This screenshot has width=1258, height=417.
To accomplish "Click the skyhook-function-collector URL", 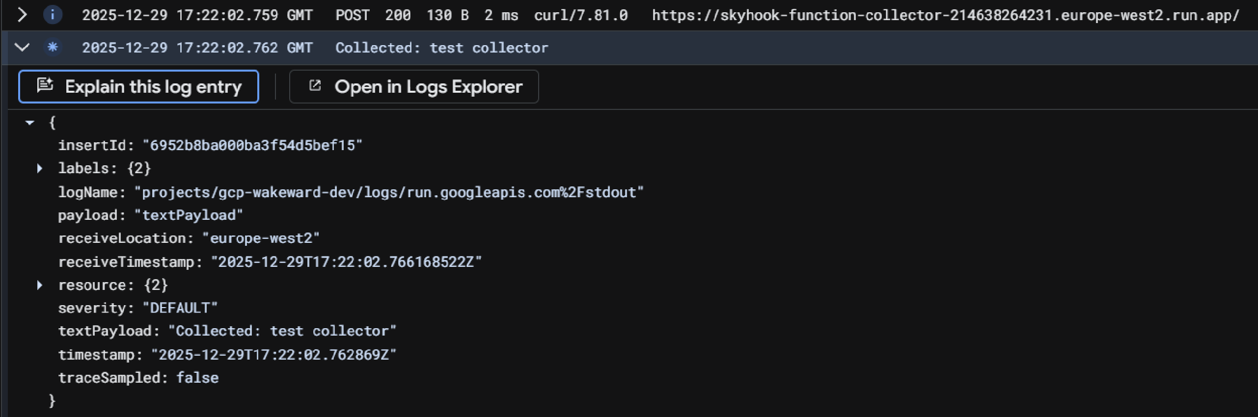I will pyautogui.click(x=945, y=15).
